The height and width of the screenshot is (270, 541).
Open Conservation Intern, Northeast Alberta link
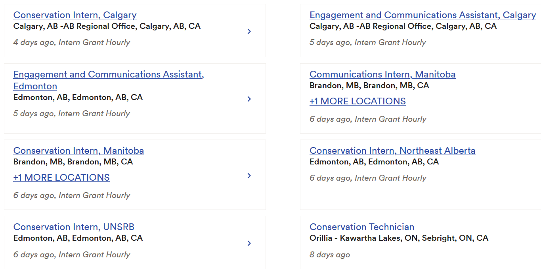[x=392, y=151]
